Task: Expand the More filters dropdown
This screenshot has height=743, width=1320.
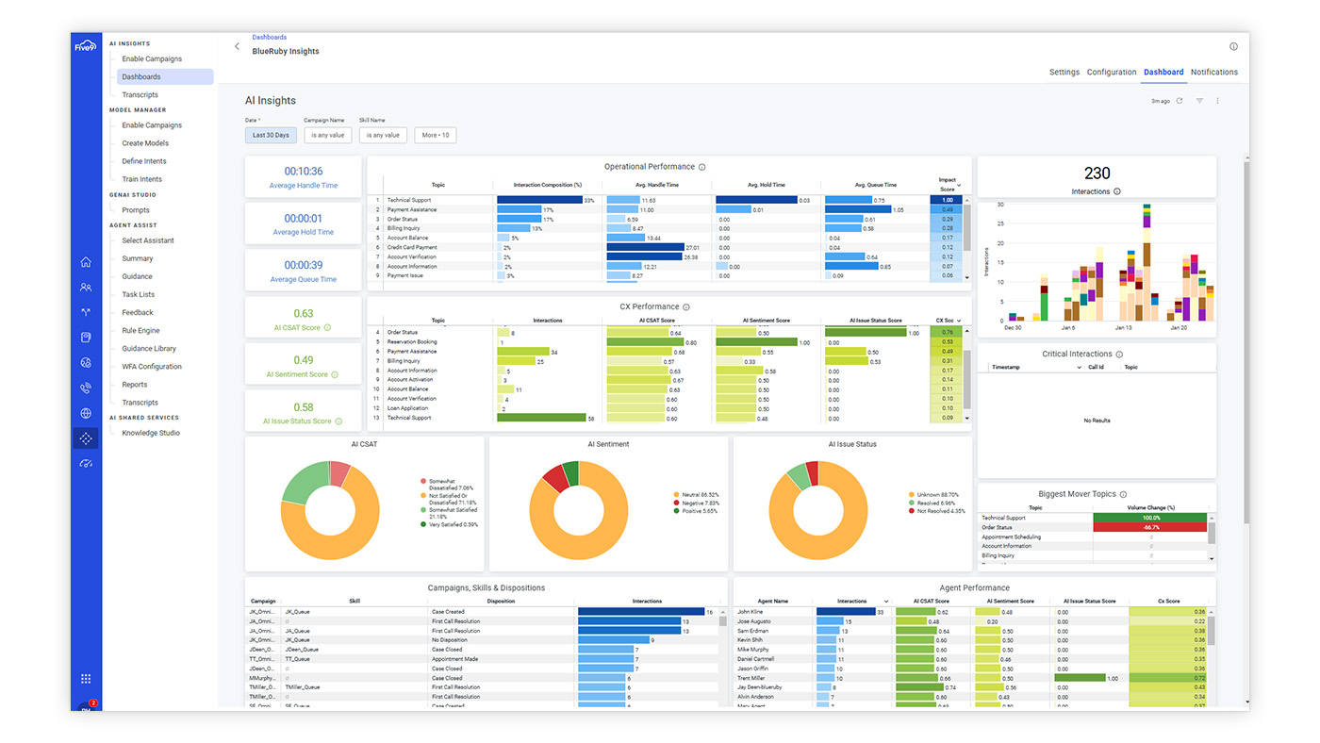Action: pos(435,135)
